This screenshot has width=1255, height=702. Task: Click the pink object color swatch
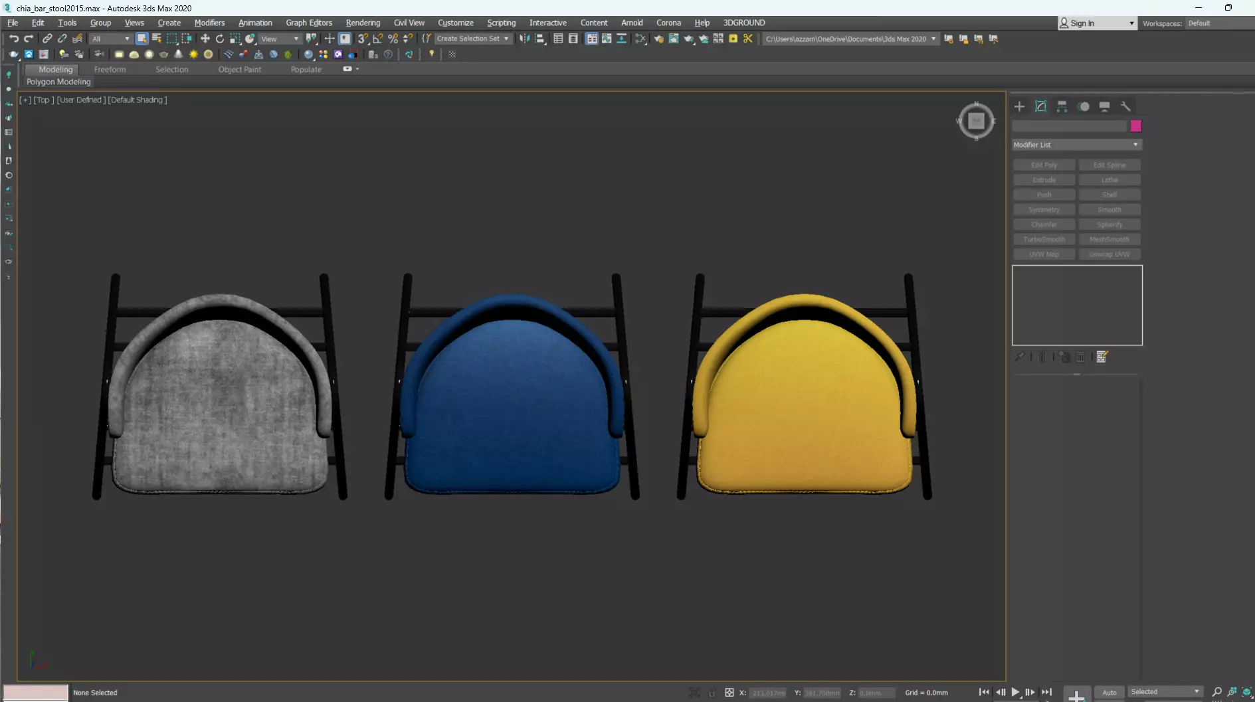[x=1136, y=126]
